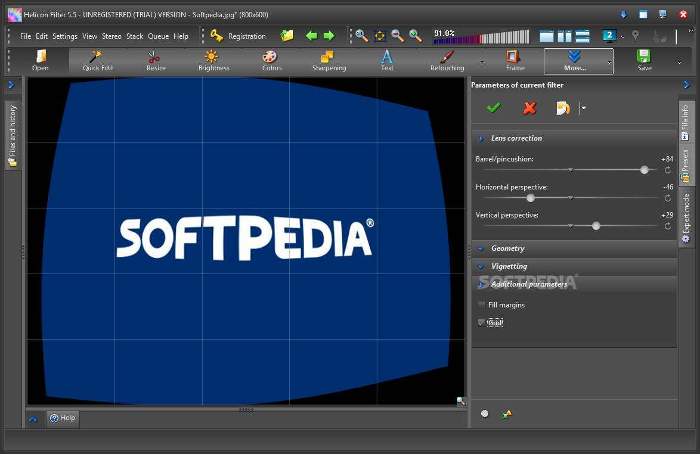Screen dimensions: 700x454
Task: Apply filter with green checkmark
Action: coord(494,108)
